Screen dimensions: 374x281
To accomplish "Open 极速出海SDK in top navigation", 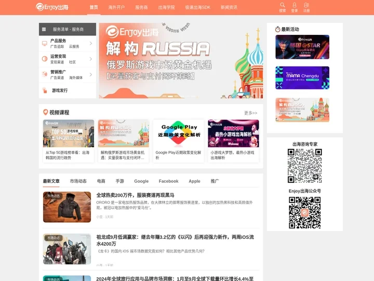I will [x=198, y=7].
